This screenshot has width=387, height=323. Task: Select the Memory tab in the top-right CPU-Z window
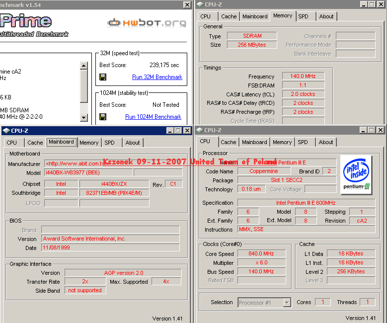(283, 16)
